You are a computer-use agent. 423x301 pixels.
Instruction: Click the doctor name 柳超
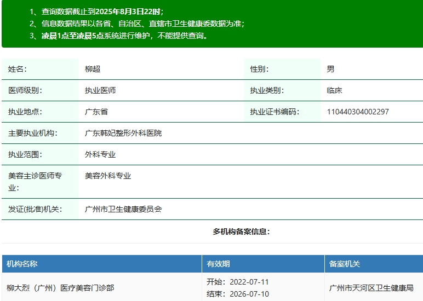(x=93, y=69)
